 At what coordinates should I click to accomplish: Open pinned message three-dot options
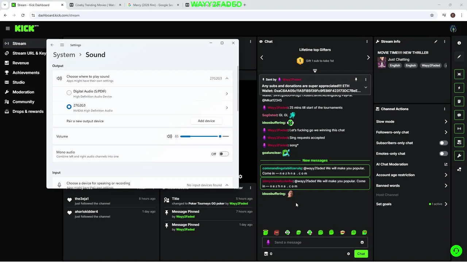pyautogui.click(x=366, y=79)
